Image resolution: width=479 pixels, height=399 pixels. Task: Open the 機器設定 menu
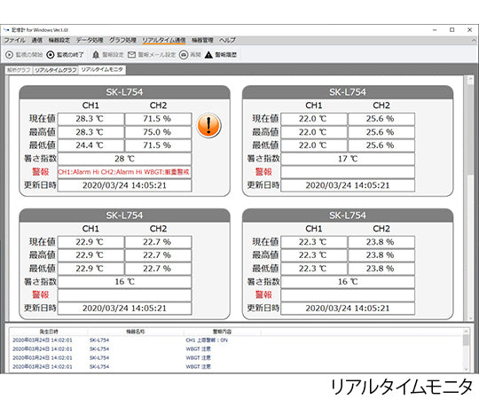(59, 40)
